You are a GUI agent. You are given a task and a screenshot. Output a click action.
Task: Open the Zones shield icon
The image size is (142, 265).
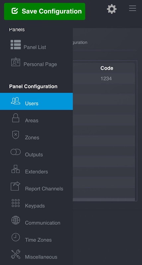16,135
